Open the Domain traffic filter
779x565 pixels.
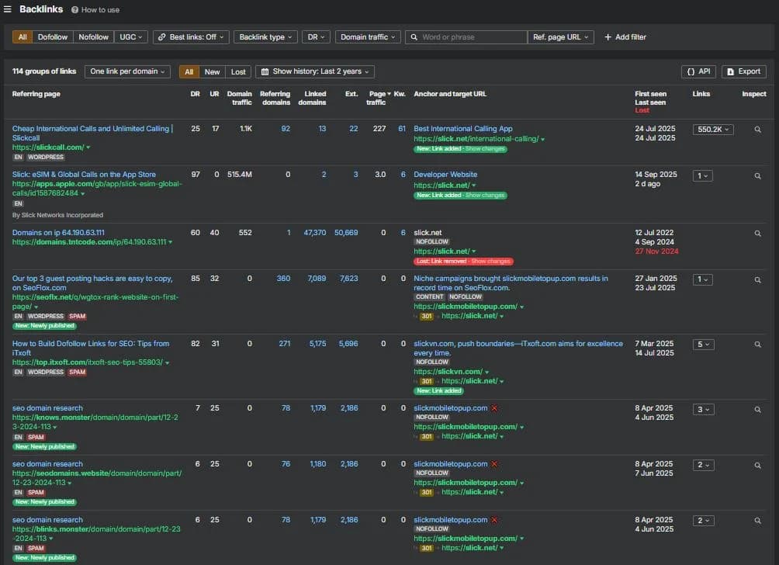pos(368,37)
